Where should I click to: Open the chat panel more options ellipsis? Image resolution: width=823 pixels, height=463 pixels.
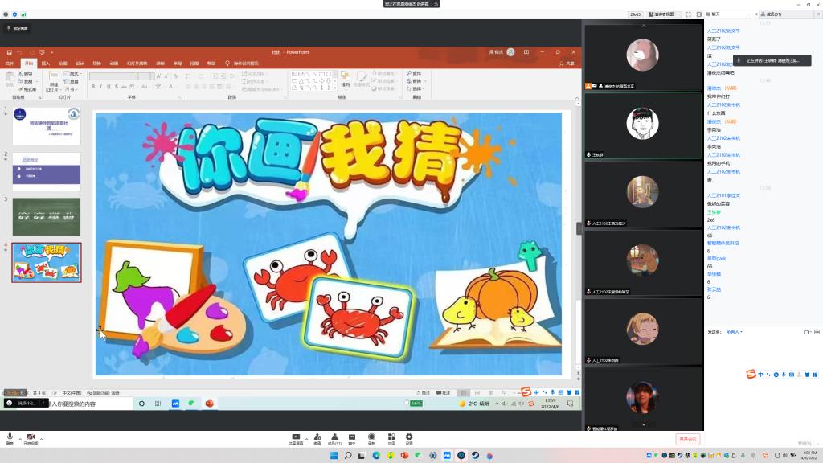(751, 14)
